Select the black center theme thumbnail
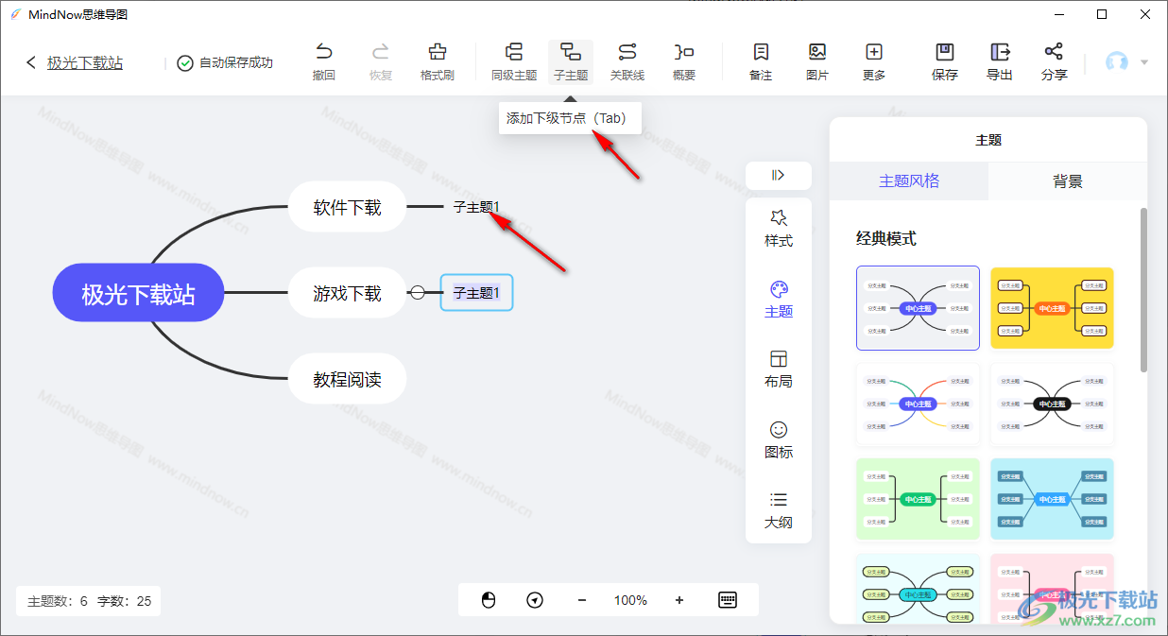Viewport: 1168px width, 636px height. tap(1052, 404)
